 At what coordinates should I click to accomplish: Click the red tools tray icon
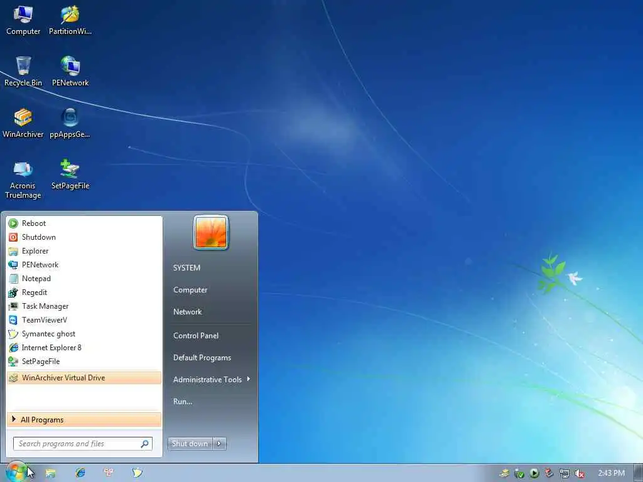549,473
